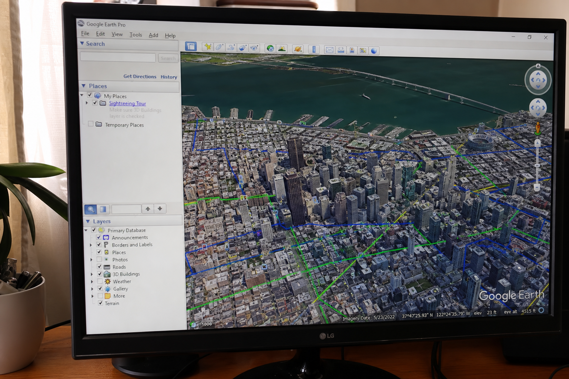
Task: Open the File menu
Action: click(x=85, y=33)
